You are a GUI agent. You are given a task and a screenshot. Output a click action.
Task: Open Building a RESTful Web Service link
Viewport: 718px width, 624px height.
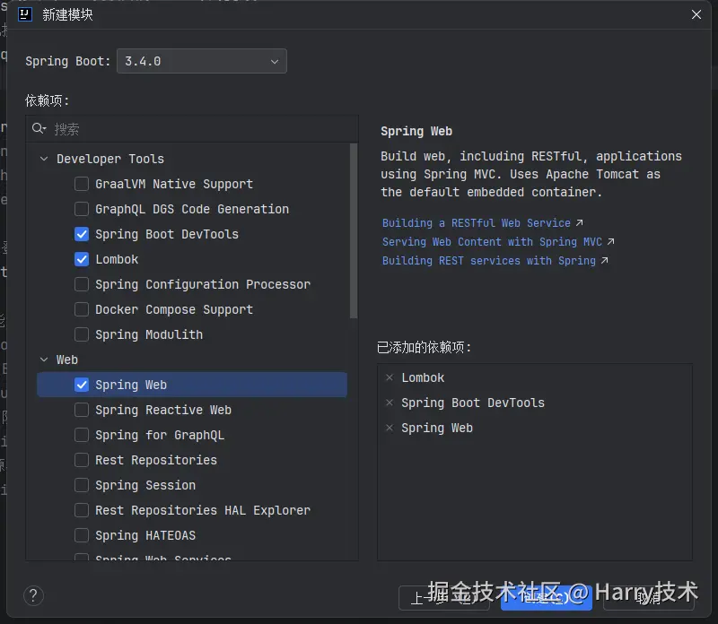coord(477,222)
